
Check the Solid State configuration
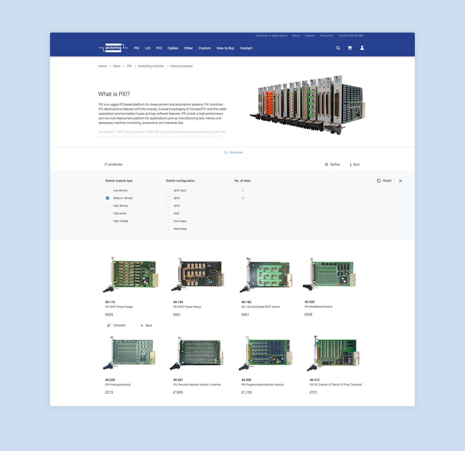168,221
